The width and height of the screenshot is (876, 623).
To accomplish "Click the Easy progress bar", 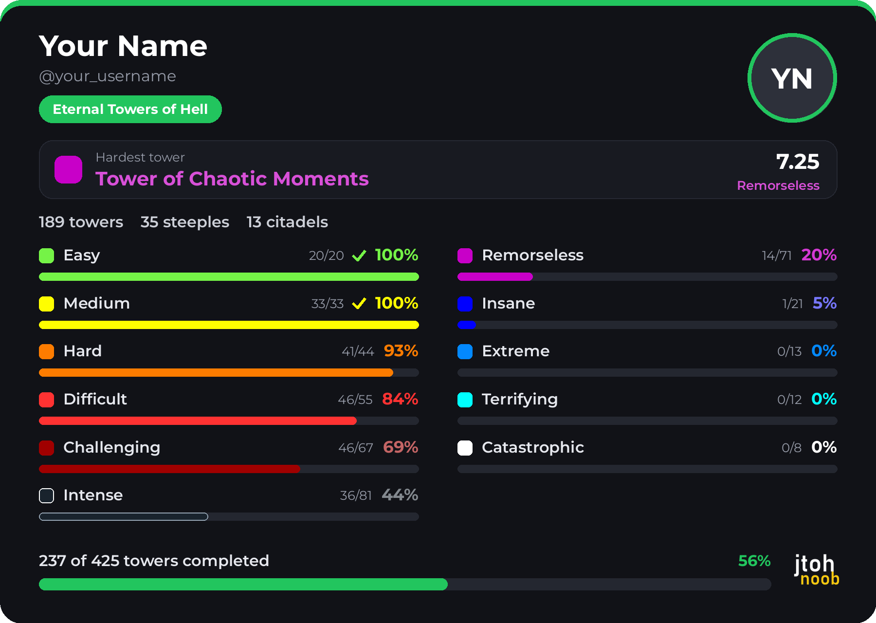I will (x=229, y=276).
